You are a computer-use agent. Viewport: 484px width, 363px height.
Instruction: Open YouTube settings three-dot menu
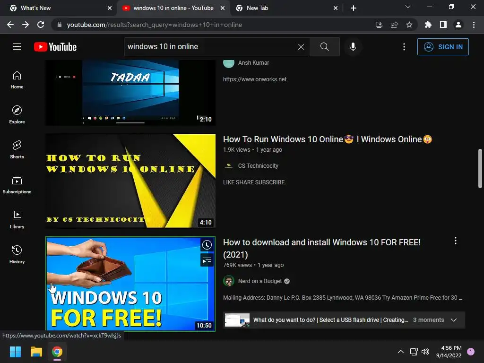[404, 47]
